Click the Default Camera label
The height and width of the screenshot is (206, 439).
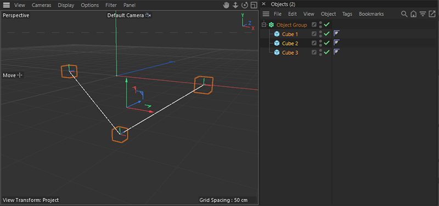[126, 15]
